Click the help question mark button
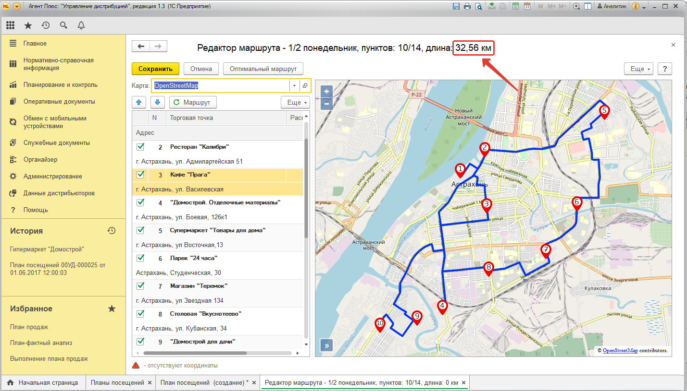Screen dimensions: 687x391 pos(665,69)
